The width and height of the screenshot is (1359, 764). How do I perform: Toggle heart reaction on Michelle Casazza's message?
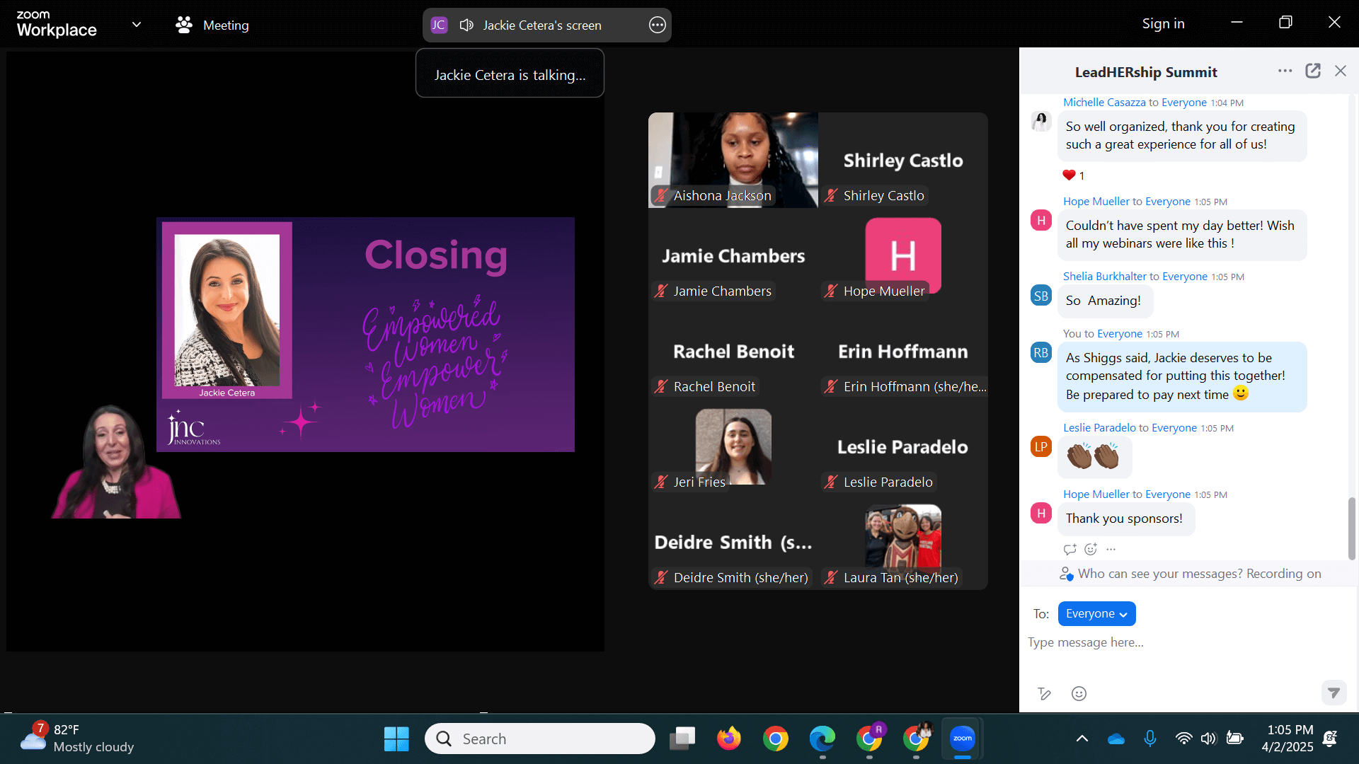pos(1072,175)
